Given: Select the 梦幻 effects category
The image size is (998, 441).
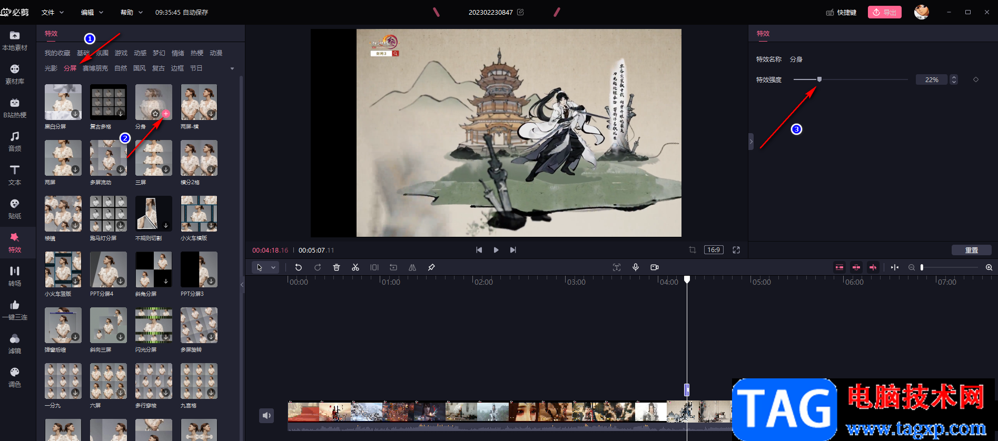Looking at the screenshot, I should click(159, 53).
